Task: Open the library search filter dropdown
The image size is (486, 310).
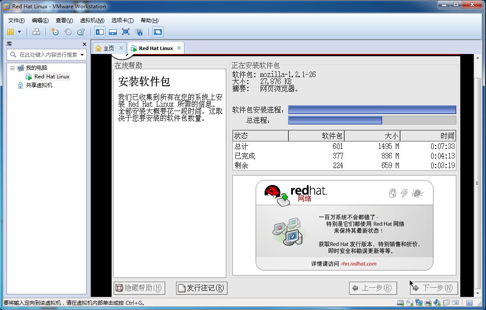Action: [x=82, y=55]
